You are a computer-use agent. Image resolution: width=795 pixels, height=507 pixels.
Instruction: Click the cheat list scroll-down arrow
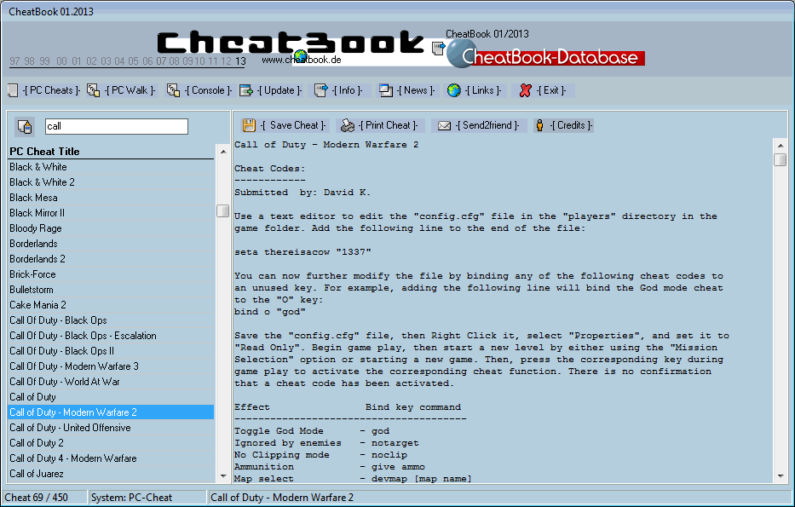pos(223,476)
